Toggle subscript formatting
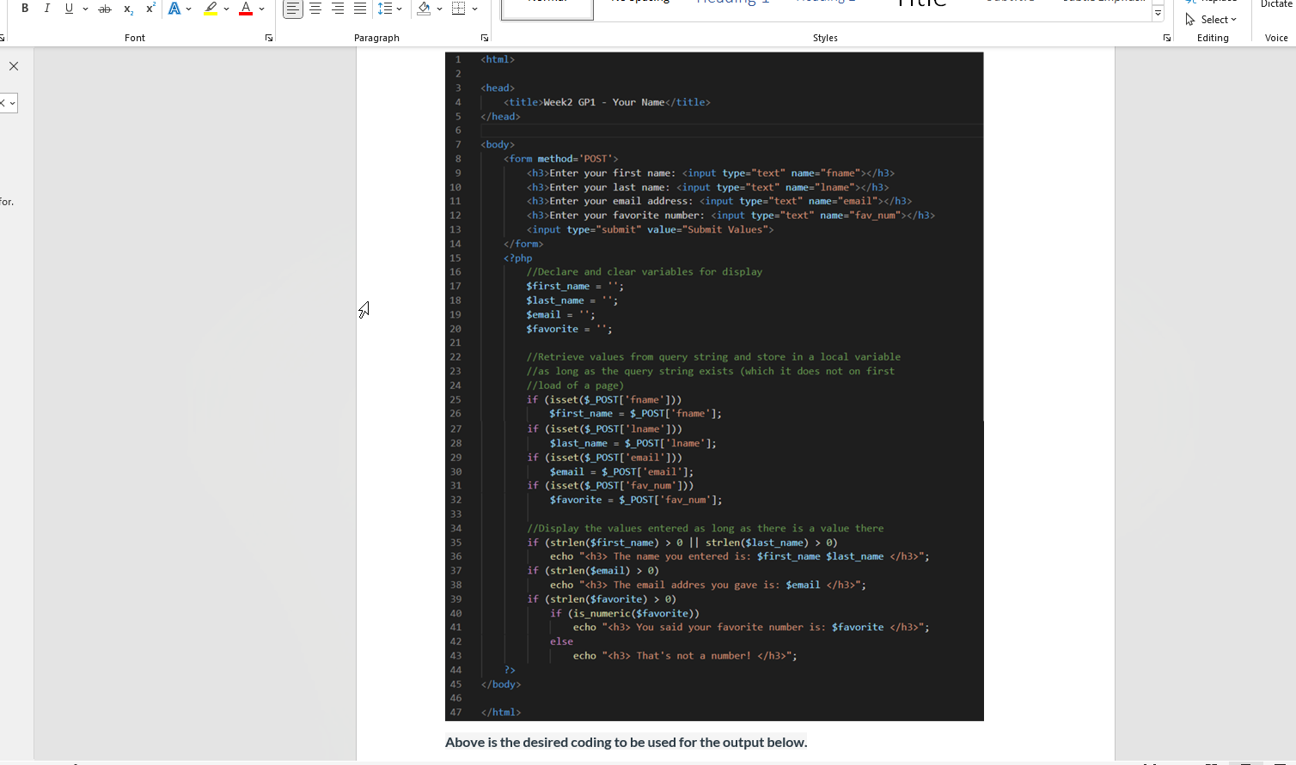Image resolution: width=1296 pixels, height=765 pixels. (128, 9)
